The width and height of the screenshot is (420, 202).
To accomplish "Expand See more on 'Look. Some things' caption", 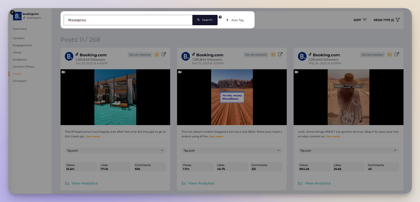I will tap(333, 137).
